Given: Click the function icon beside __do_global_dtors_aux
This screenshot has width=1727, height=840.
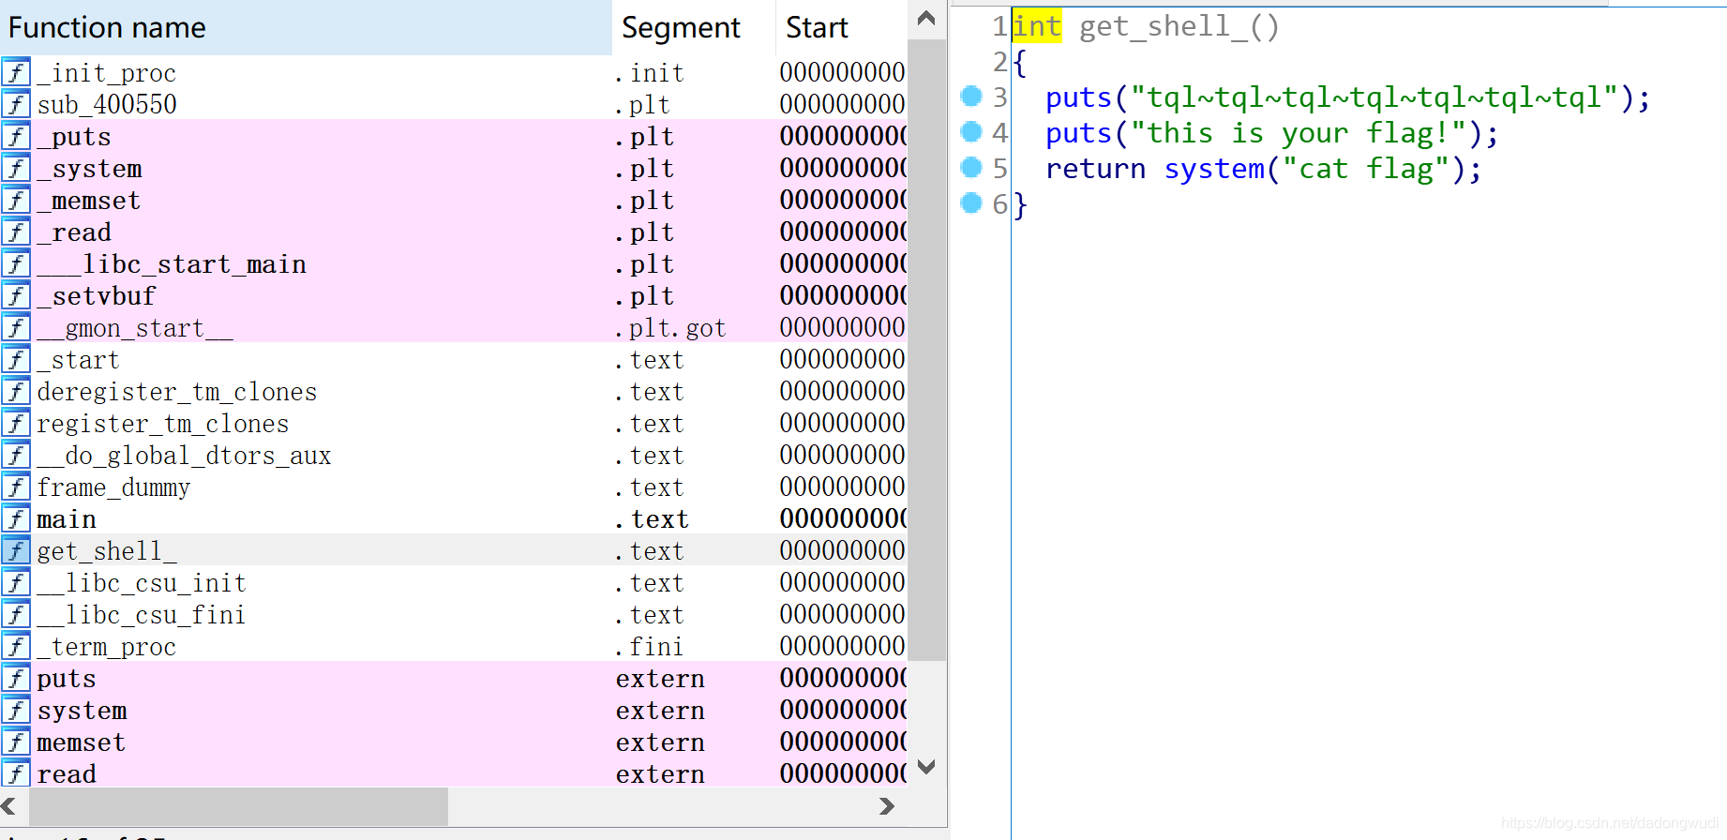Looking at the screenshot, I should [x=16, y=455].
